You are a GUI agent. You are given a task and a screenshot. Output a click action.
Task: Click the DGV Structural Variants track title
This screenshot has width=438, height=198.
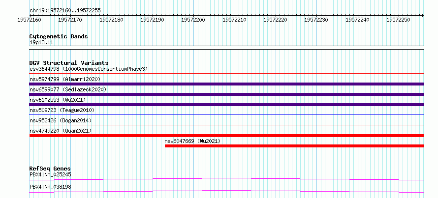point(69,63)
